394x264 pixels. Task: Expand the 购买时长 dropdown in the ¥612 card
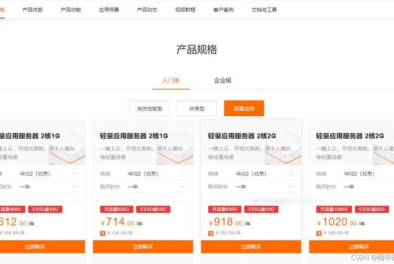49,186
